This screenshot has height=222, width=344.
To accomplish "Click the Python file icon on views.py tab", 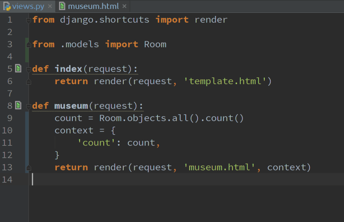I will (6, 6).
